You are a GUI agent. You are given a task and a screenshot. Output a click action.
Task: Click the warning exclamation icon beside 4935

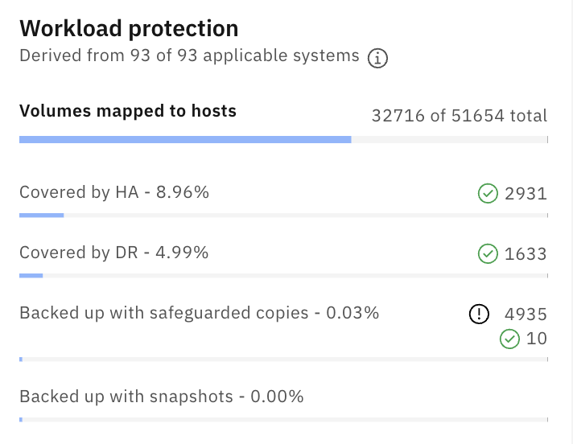(479, 314)
